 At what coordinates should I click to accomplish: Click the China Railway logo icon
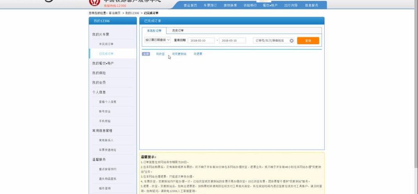[x=94, y=2]
